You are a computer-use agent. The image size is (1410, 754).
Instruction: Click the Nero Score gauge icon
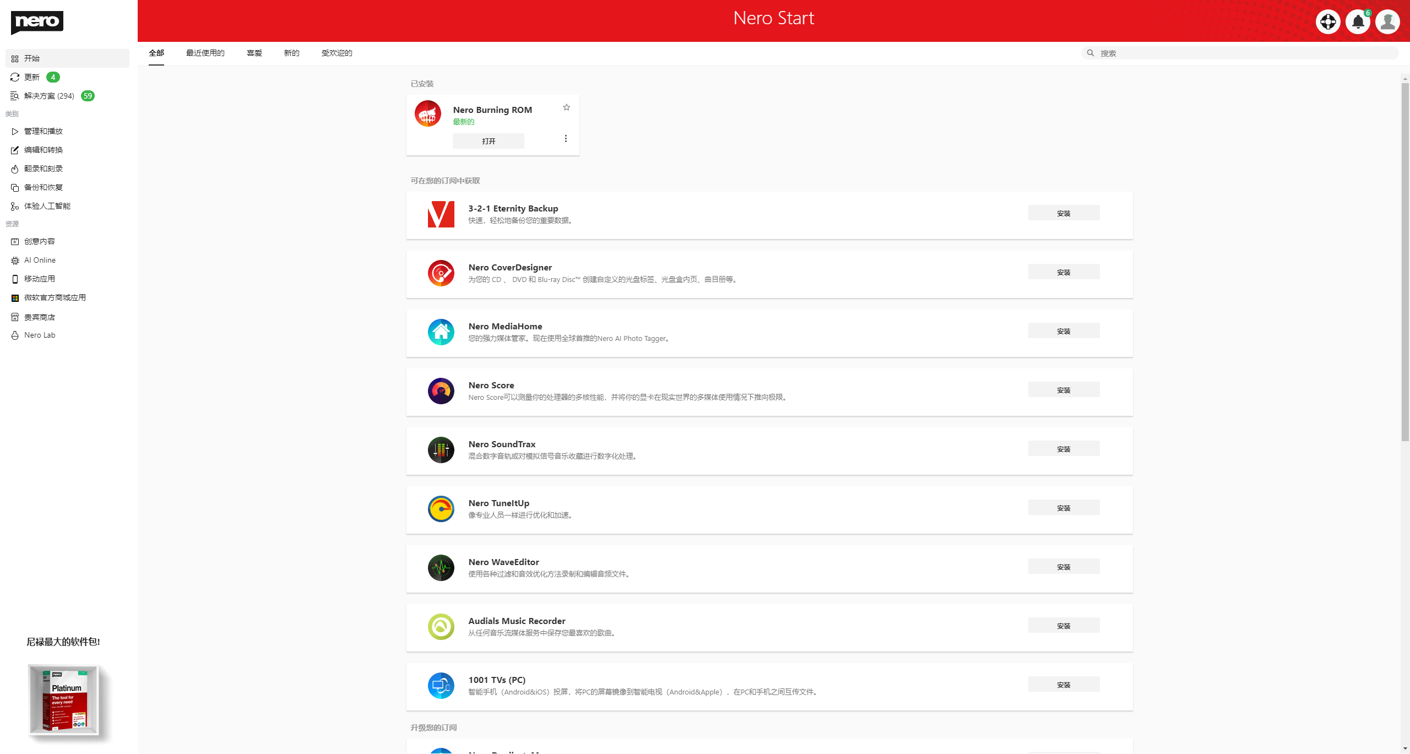(x=441, y=391)
